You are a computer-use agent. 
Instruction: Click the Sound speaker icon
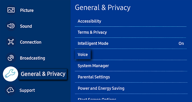pos(11,26)
